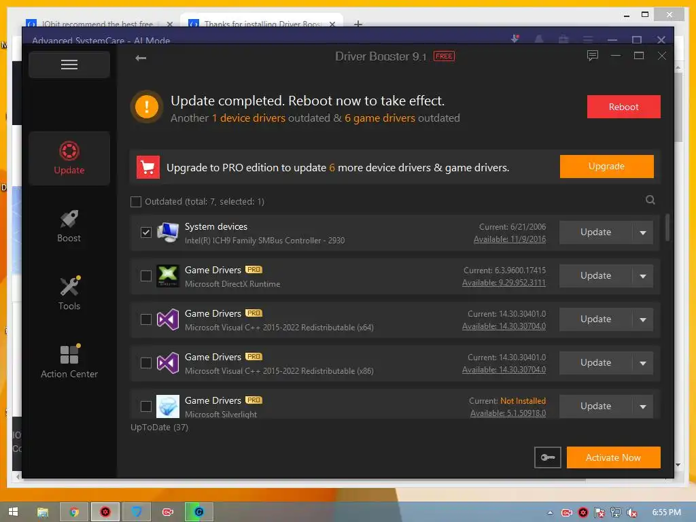
Task: Open File Explorer from taskbar
Action: point(43,512)
